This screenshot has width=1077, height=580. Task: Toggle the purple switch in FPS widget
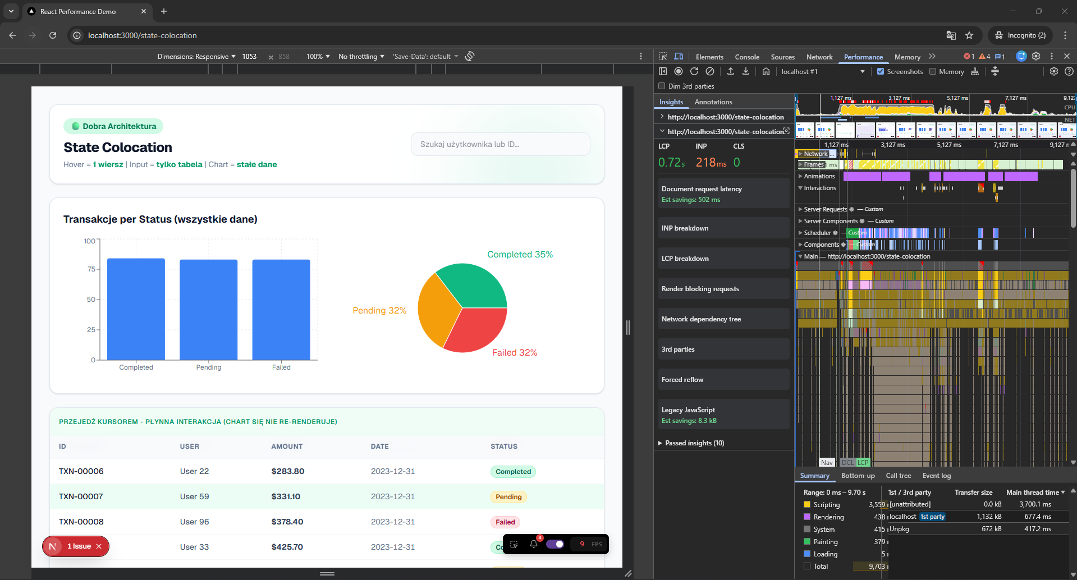(x=555, y=544)
